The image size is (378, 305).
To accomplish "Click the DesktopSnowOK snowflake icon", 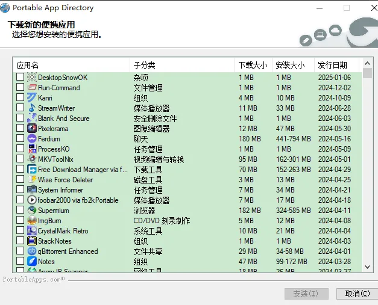I will 32,77.
